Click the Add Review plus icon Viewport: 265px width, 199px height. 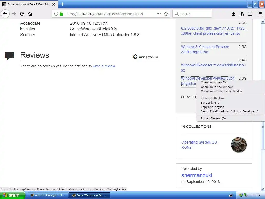tap(135, 57)
